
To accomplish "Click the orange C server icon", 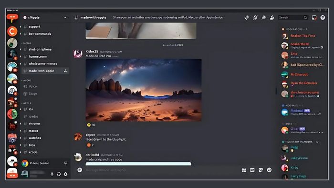I will click(12, 31).
